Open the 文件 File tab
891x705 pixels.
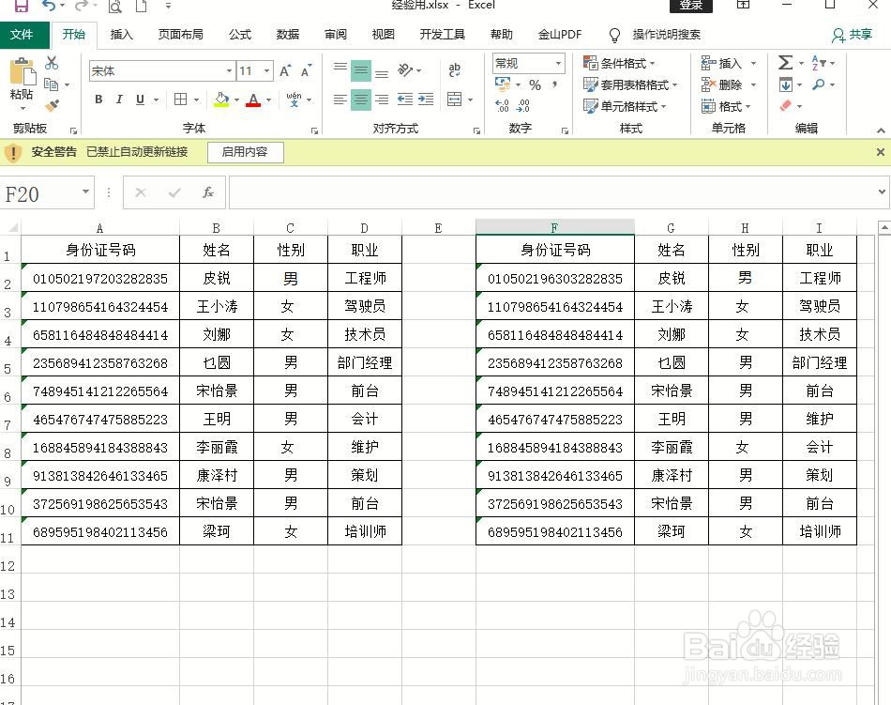click(x=22, y=34)
